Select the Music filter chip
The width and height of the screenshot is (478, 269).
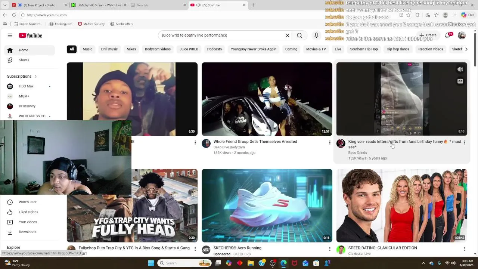pyautogui.click(x=87, y=49)
